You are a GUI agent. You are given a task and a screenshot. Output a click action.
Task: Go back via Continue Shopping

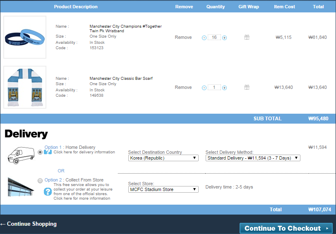(29, 224)
